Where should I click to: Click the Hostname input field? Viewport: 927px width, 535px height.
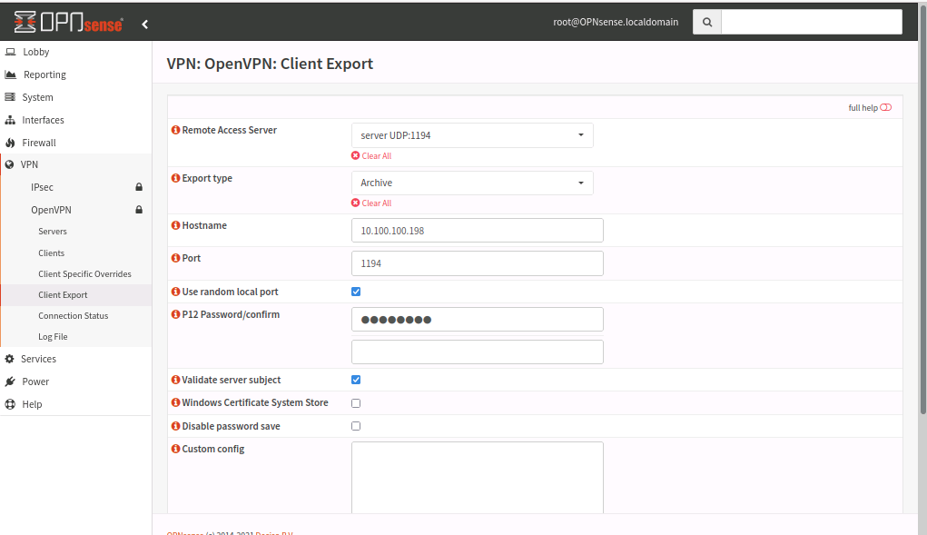click(477, 231)
